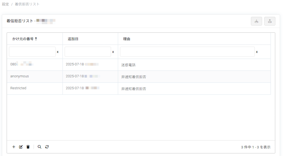
Task: Click the 追加日 column header
Action: [73, 39]
